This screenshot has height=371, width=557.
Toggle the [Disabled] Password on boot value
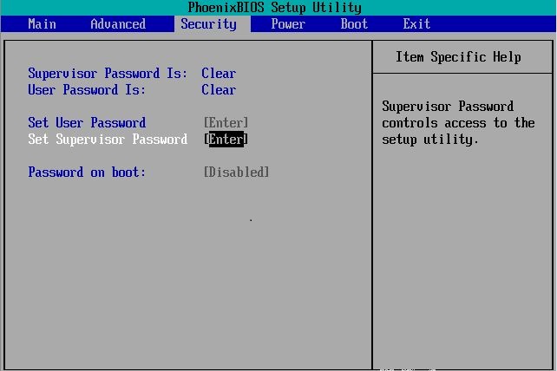point(236,172)
